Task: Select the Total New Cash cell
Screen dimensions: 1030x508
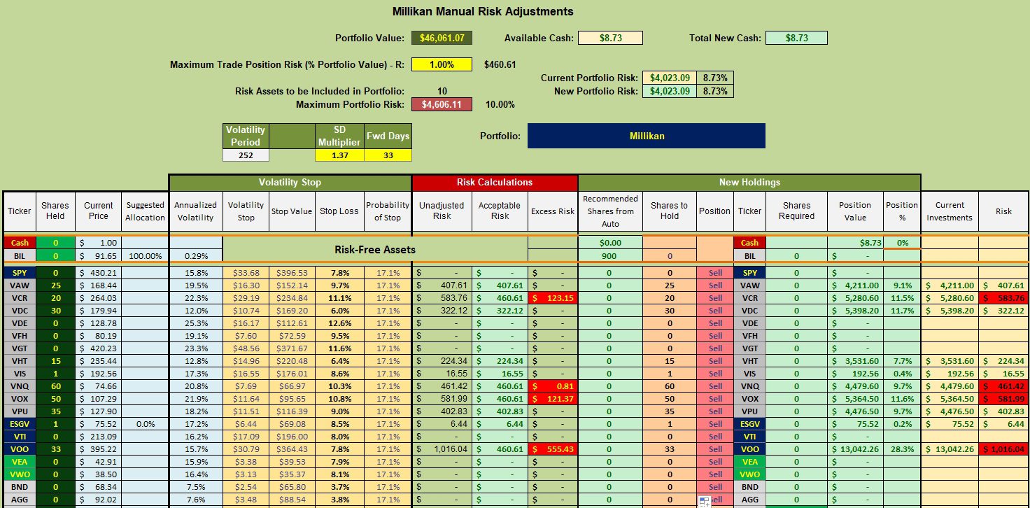Action: [796, 38]
